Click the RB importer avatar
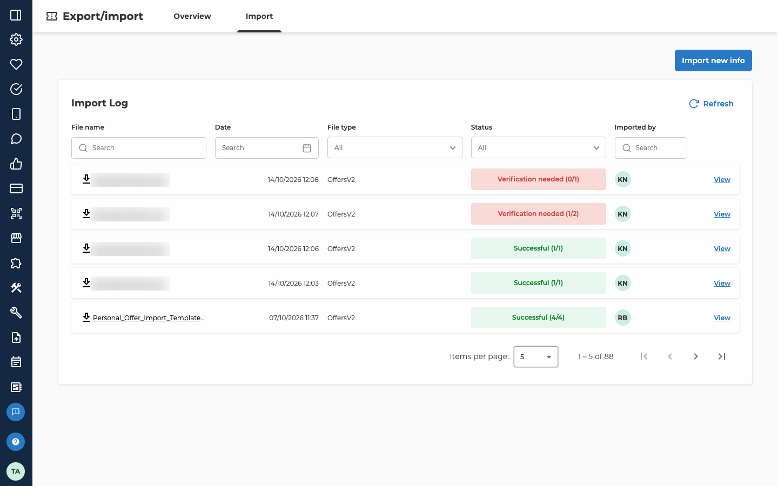Viewport: 778px width, 486px height. (622, 318)
